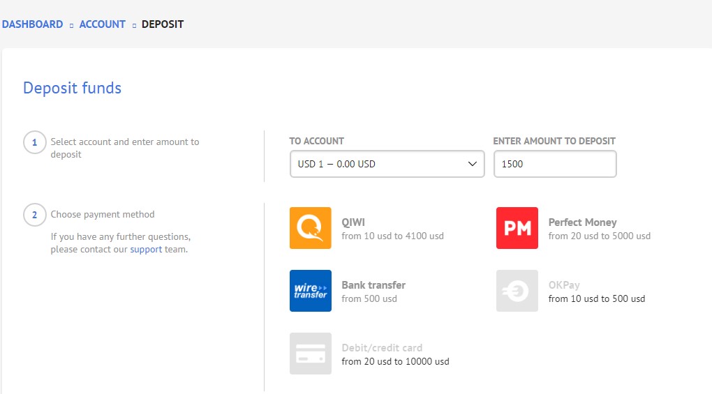Click 'from 20 usd to 5000 usd'

[600, 236]
